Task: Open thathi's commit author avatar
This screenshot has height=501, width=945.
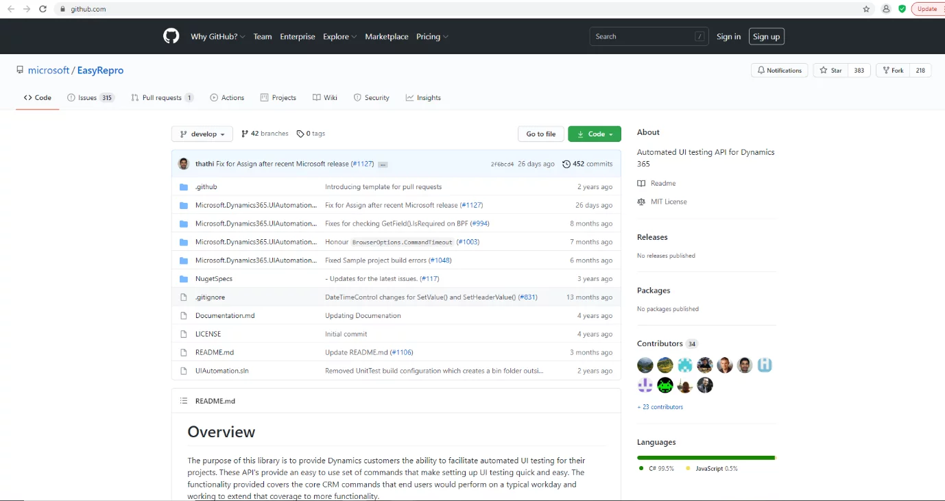Action: coord(184,164)
